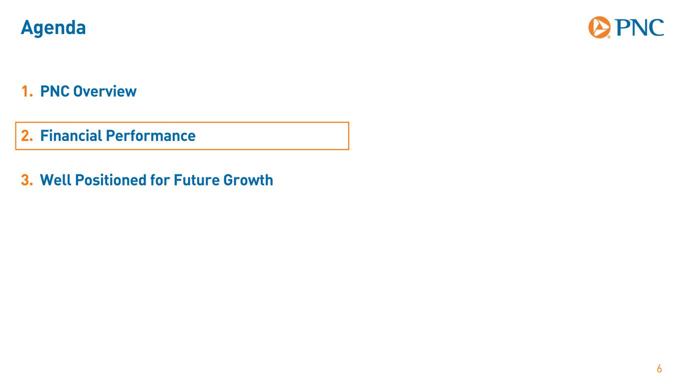The image size is (683, 384).
Task: Click the blue PNC wordmark text
Action: (638, 27)
